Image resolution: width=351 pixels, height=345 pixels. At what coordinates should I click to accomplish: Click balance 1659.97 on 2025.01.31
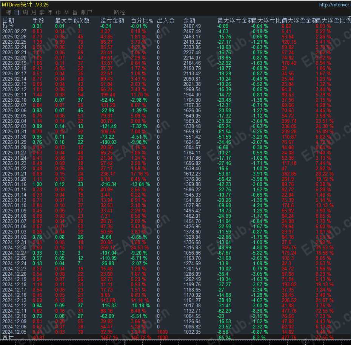click(x=192, y=131)
